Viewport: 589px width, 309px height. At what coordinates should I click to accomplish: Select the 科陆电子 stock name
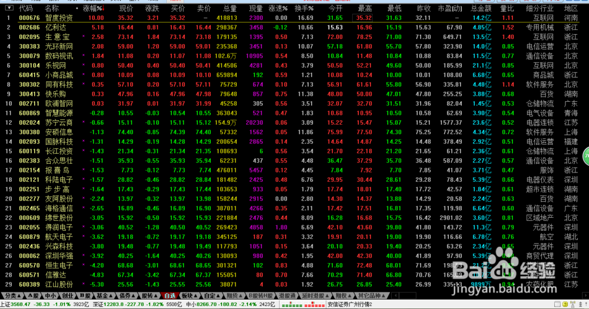[58, 180]
